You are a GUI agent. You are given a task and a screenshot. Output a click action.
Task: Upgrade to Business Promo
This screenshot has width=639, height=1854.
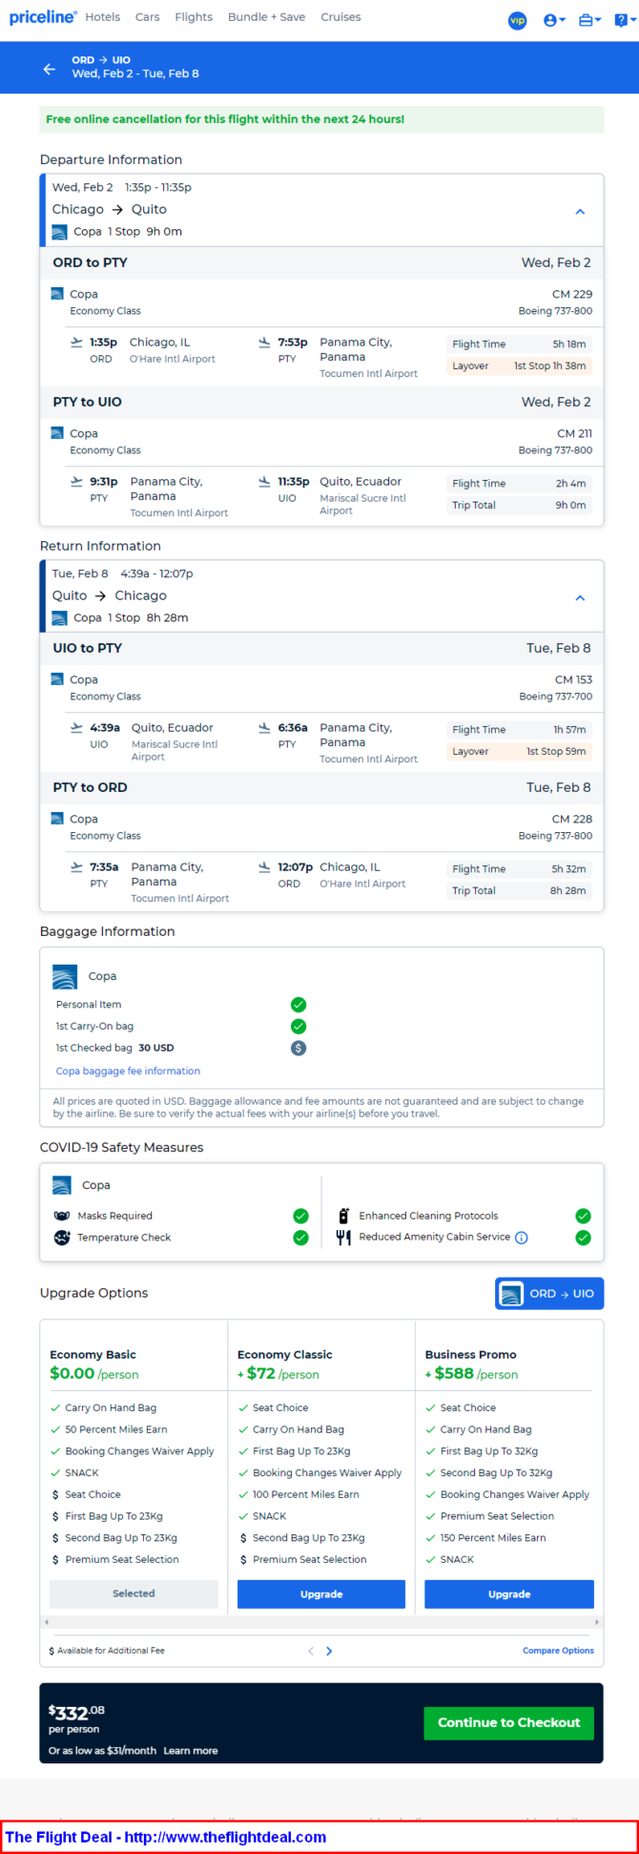[509, 1594]
